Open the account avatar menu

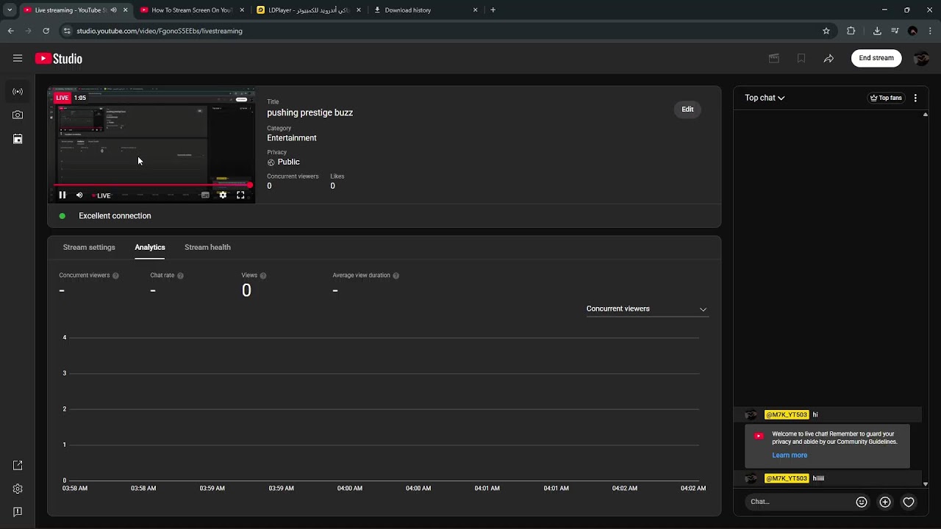click(921, 58)
